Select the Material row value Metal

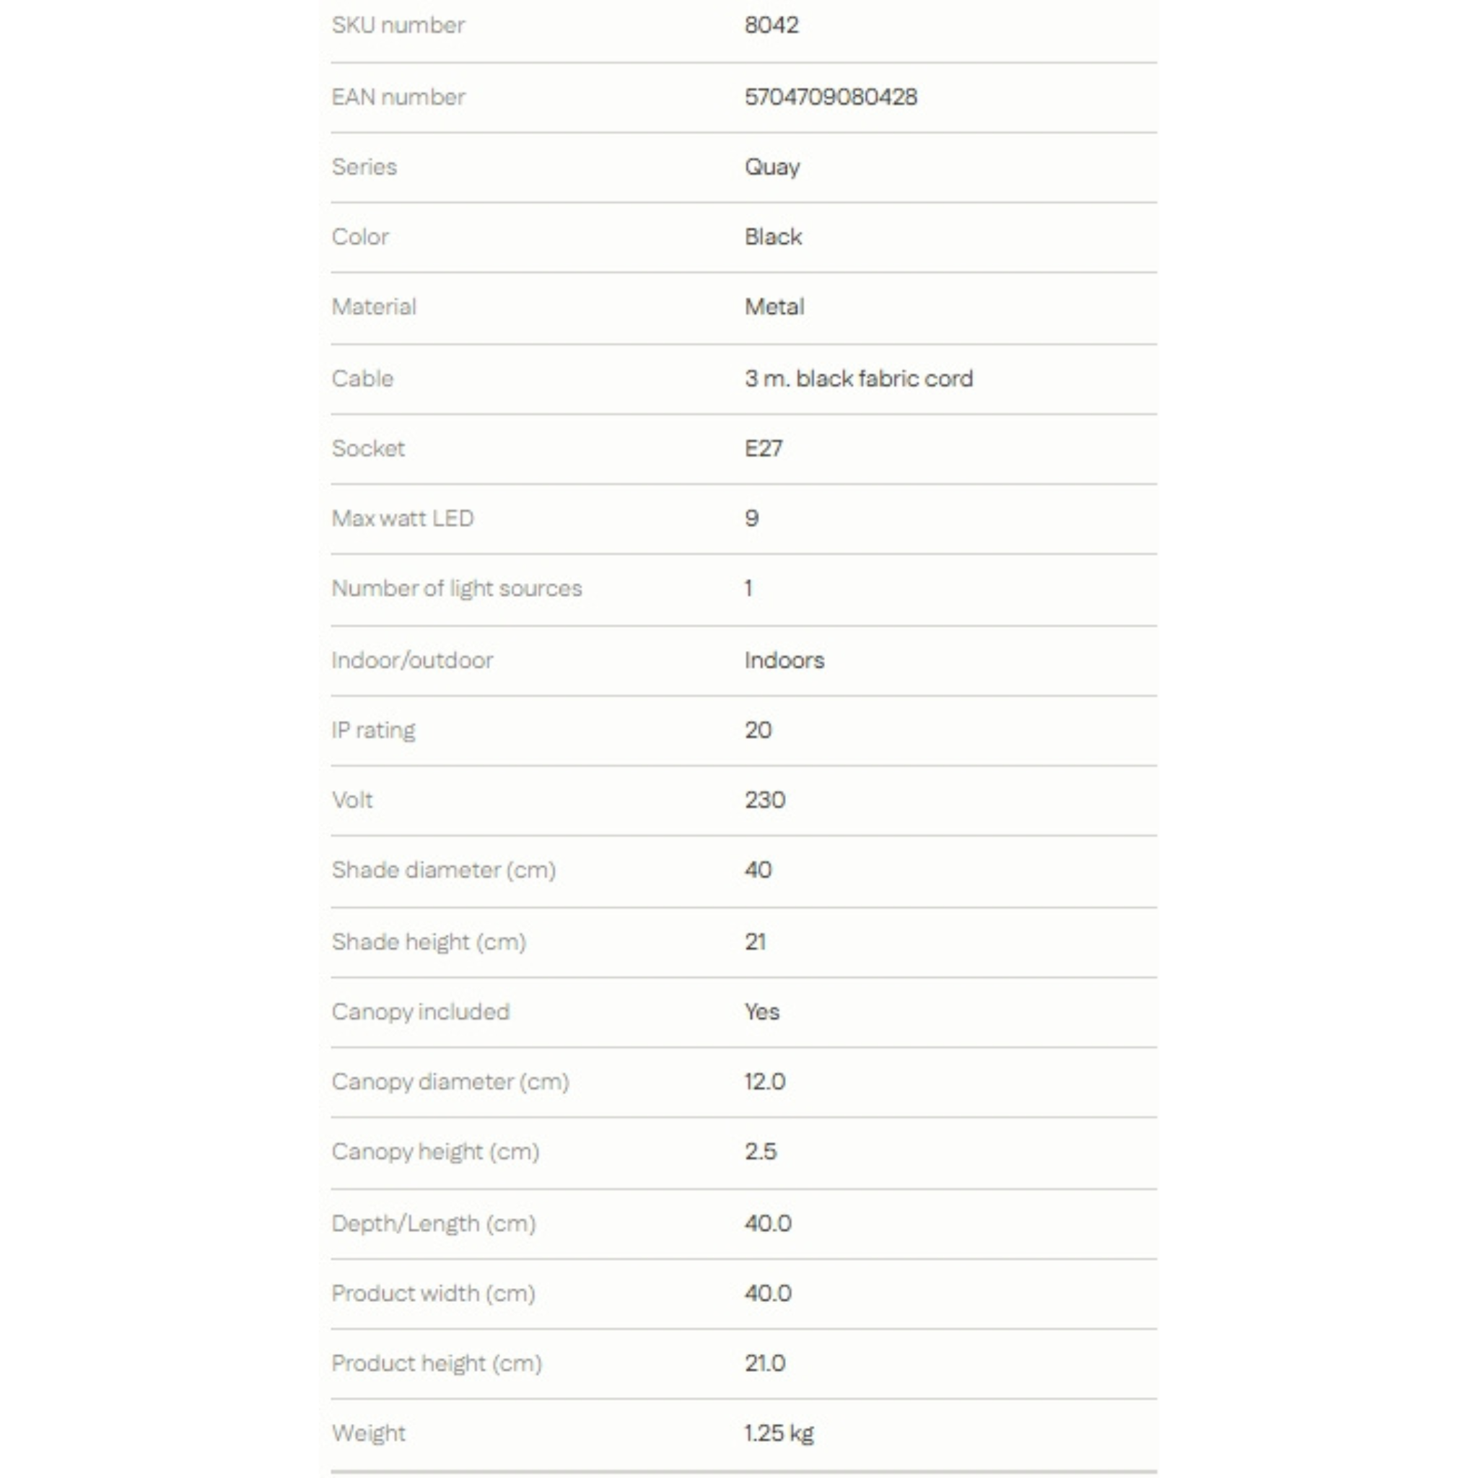774,307
